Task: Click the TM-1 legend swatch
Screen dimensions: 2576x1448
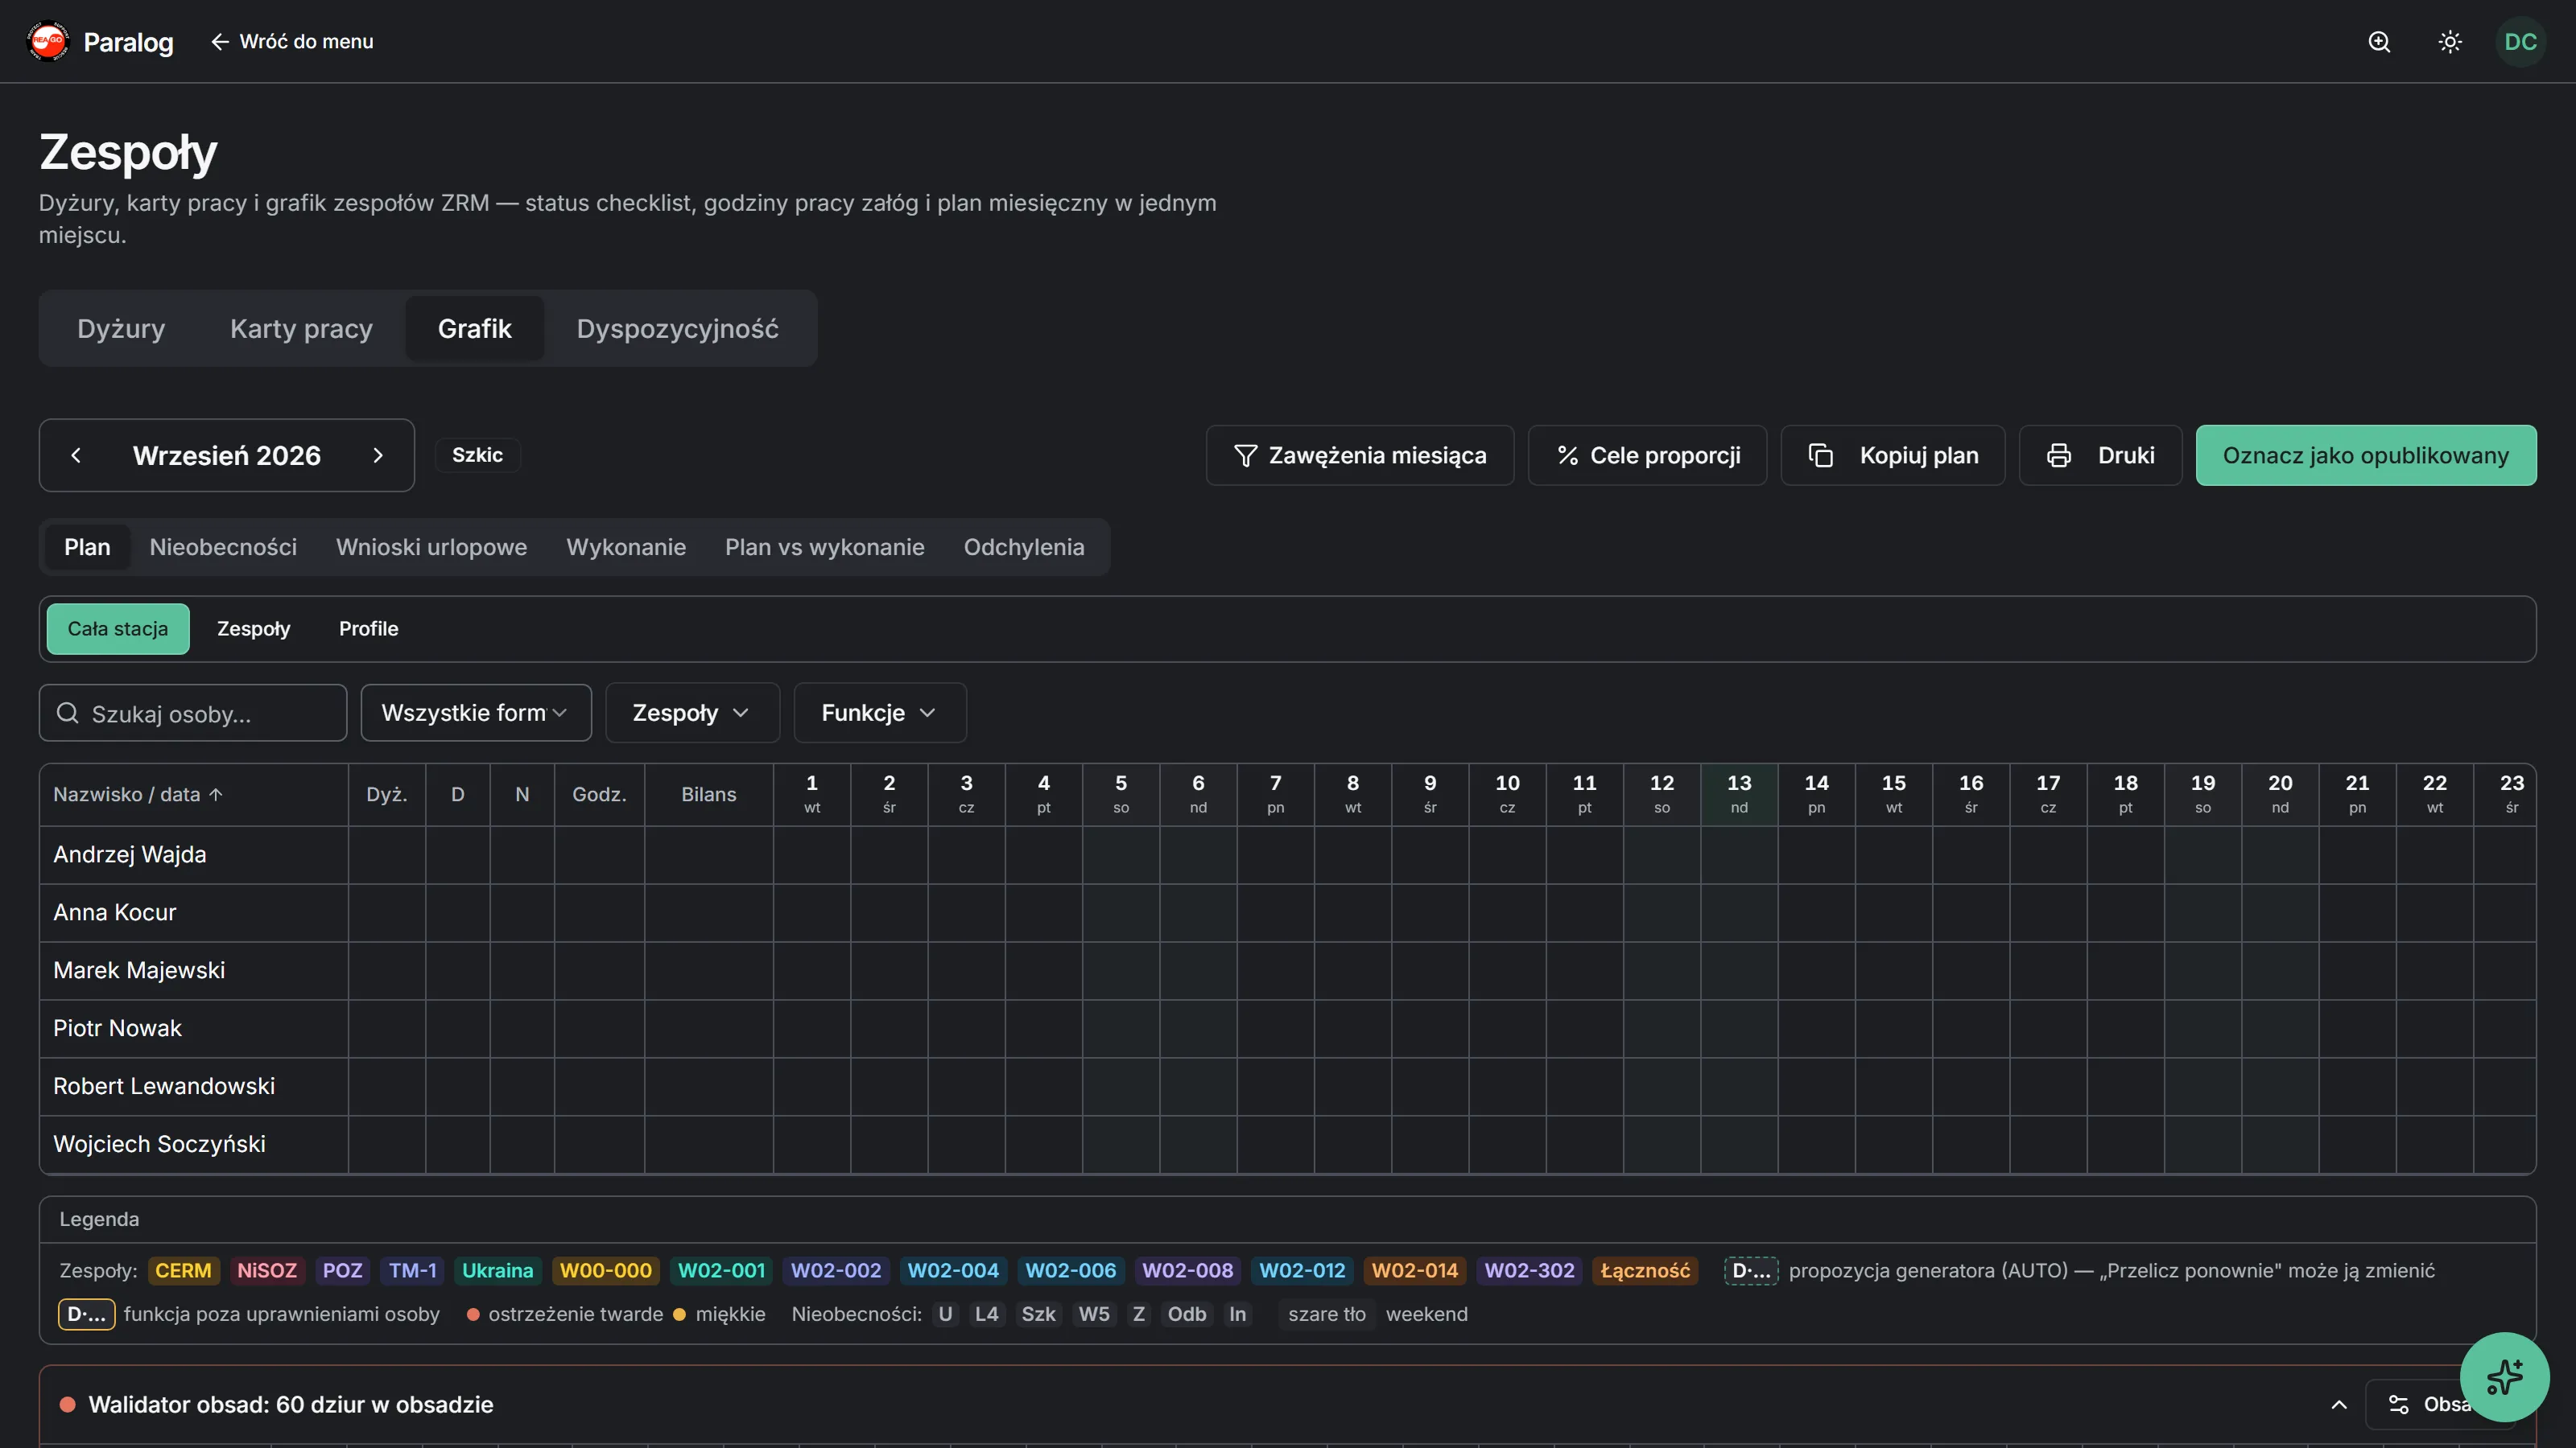Action: tap(412, 1271)
